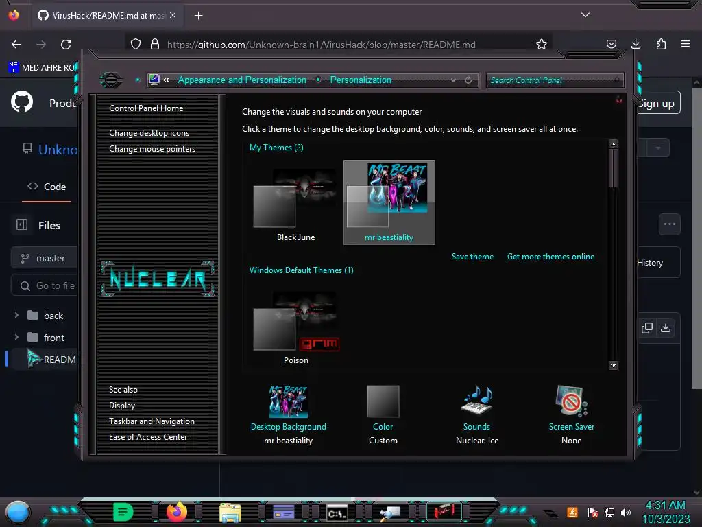Expand Control Panel address history dropdown
Image resolution: width=702 pixels, height=527 pixels.
(454, 80)
